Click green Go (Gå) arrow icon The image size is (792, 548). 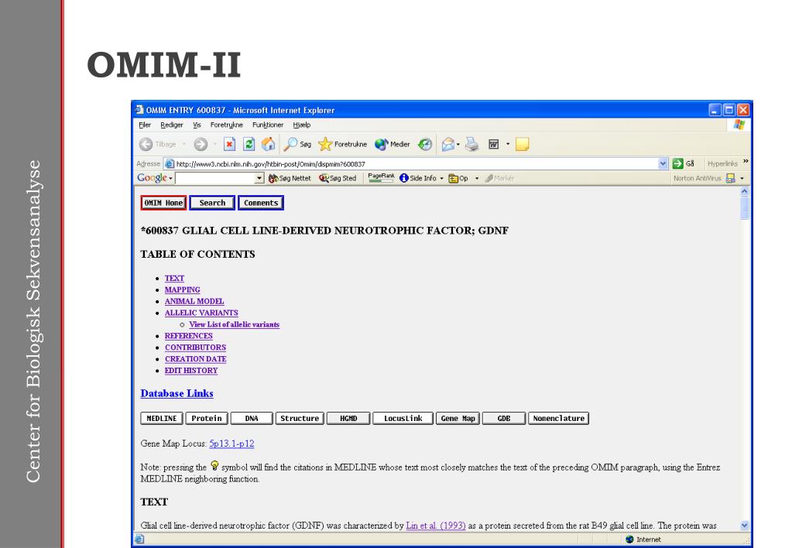(x=678, y=163)
